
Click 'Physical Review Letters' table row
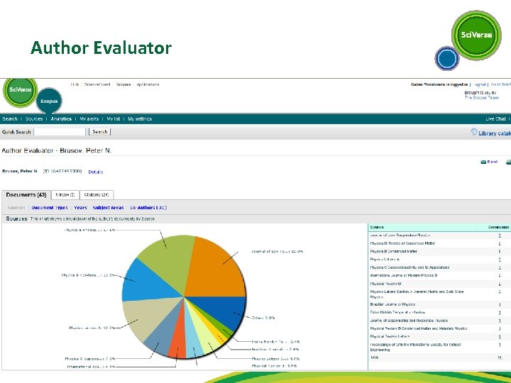(x=439, y=336)
